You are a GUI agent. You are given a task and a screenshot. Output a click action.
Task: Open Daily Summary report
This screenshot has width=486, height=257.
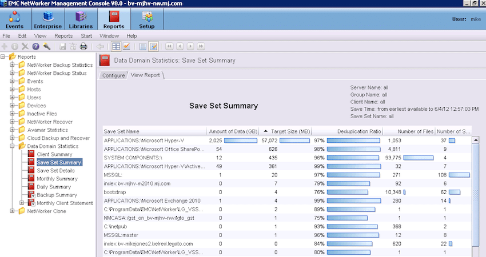(x=54, y=187)
